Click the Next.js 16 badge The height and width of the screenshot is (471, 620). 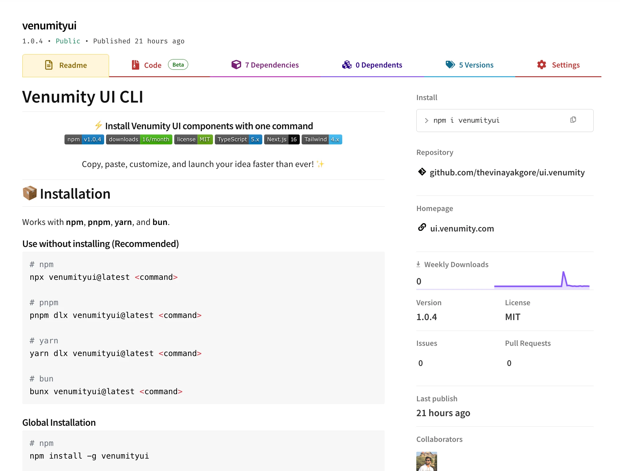point(282,139)
